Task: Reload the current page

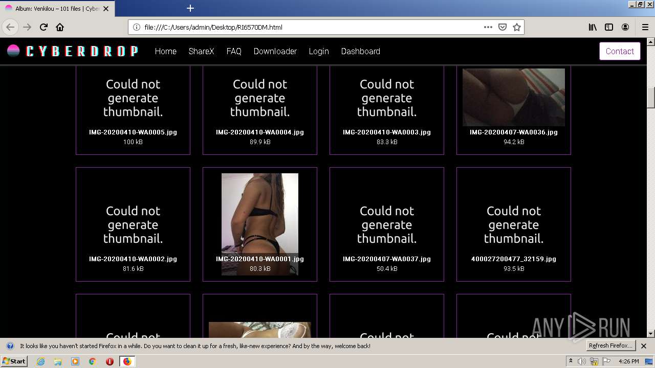Action: pyautogui.click(x=43, y=27)
